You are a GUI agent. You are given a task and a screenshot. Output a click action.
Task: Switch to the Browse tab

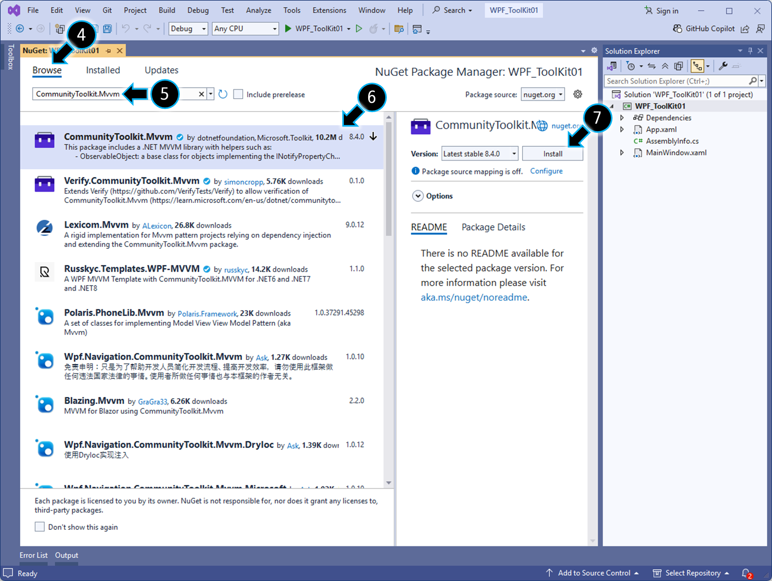point(47,70)
